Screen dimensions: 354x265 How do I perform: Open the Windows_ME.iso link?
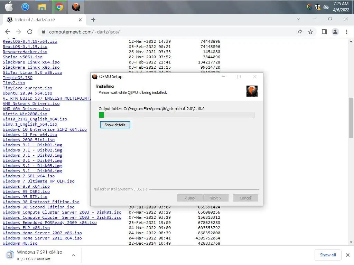point(20,244)
